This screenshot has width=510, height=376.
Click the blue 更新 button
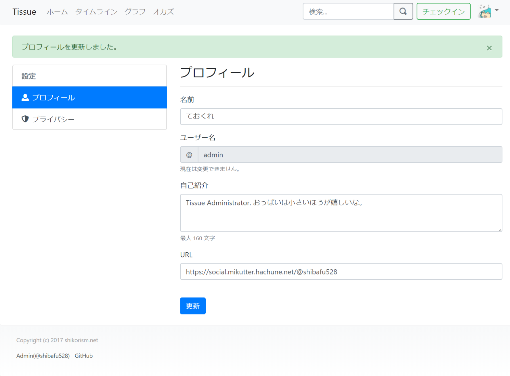(x=193, y=306)
